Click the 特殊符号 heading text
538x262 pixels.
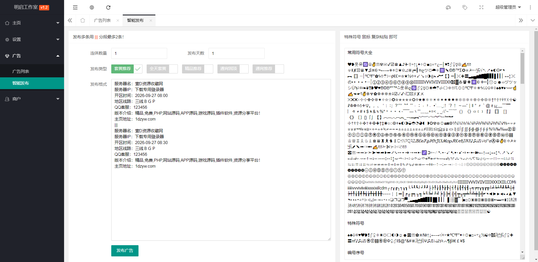pos(356,223)
